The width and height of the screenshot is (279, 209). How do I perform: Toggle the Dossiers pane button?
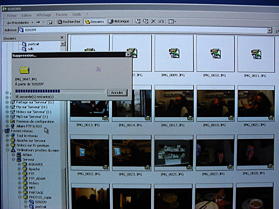tap(94, 22)
